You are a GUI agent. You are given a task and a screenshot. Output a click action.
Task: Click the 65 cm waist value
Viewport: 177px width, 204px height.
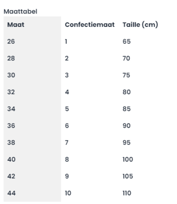pyautogui.click(x=127, y=42)
